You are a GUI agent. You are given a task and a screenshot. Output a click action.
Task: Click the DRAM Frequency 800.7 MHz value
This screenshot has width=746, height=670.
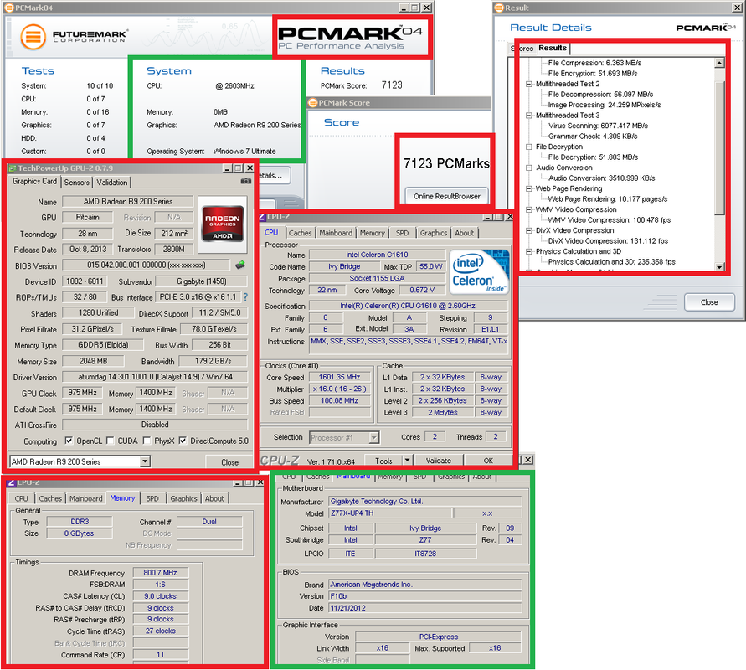(160, 573)
